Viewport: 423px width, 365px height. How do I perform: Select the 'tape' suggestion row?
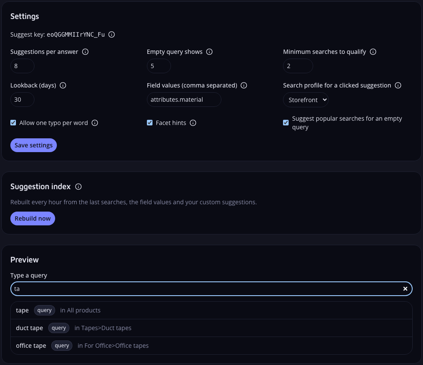coord(211,310)
